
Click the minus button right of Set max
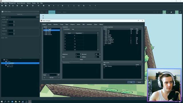tap(59, 78)
